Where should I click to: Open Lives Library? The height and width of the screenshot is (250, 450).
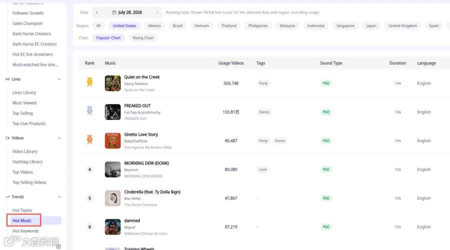coord(24,92)
